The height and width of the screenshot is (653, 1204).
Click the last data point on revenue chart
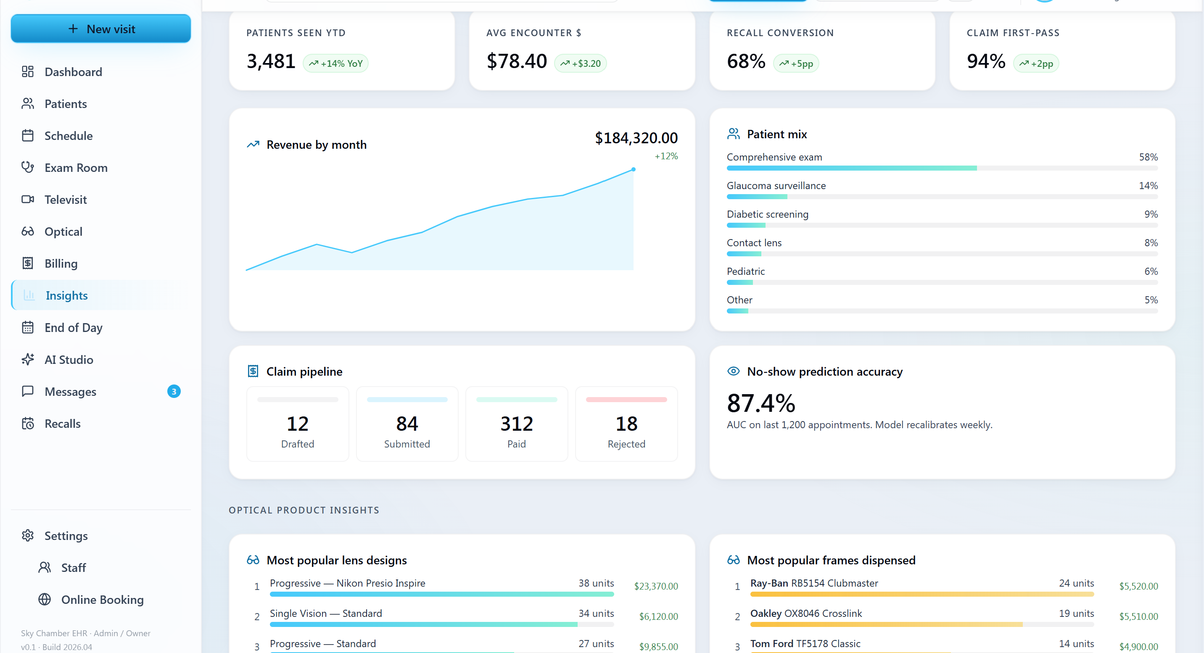(633, 170)
